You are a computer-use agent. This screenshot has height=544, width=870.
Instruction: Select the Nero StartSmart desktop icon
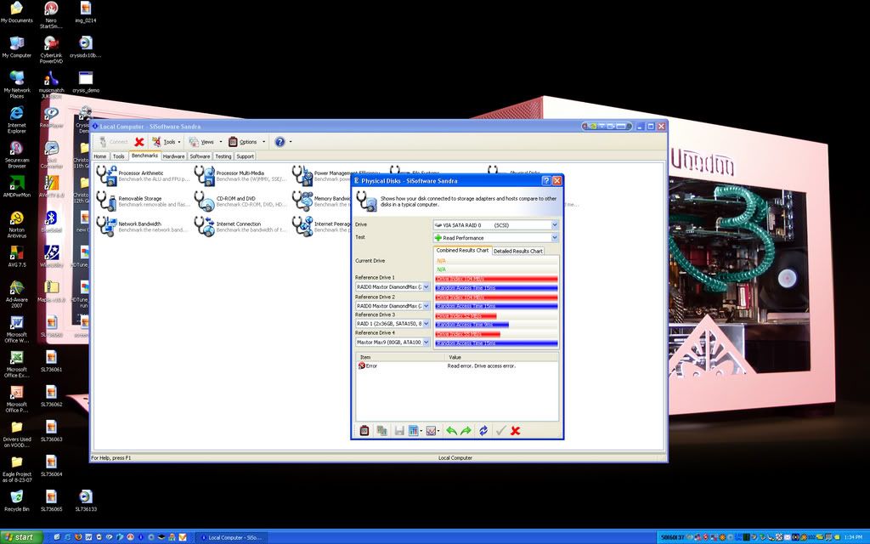[x=51, y=15]
